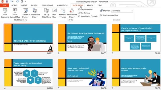161x90 pixels.
Task: Uncheck Show Media Controls
Action: click(79, 16)
